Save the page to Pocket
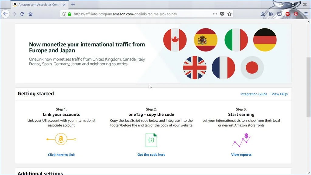The height and width of the screenshot is (175, 311). (x=222, y=14)
